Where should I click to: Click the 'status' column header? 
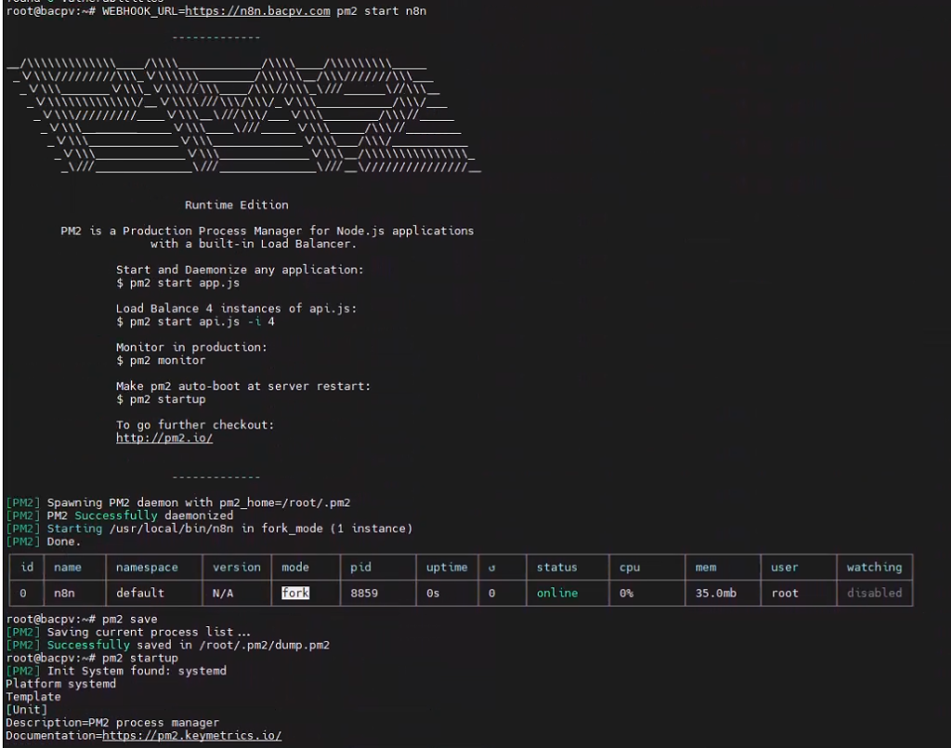tap(557, 567)
